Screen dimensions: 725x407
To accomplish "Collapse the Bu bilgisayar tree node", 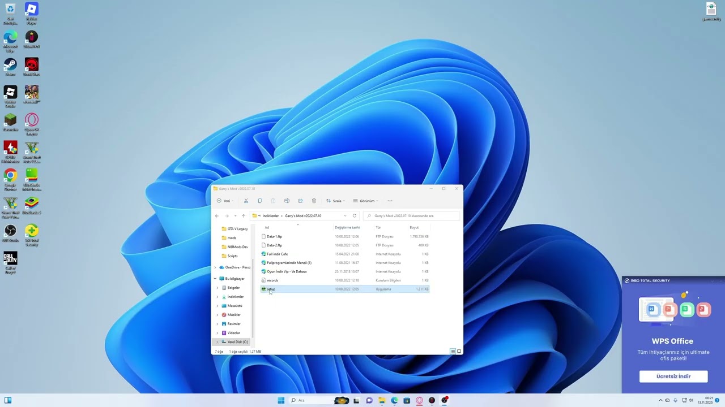I will click(215, 279).
